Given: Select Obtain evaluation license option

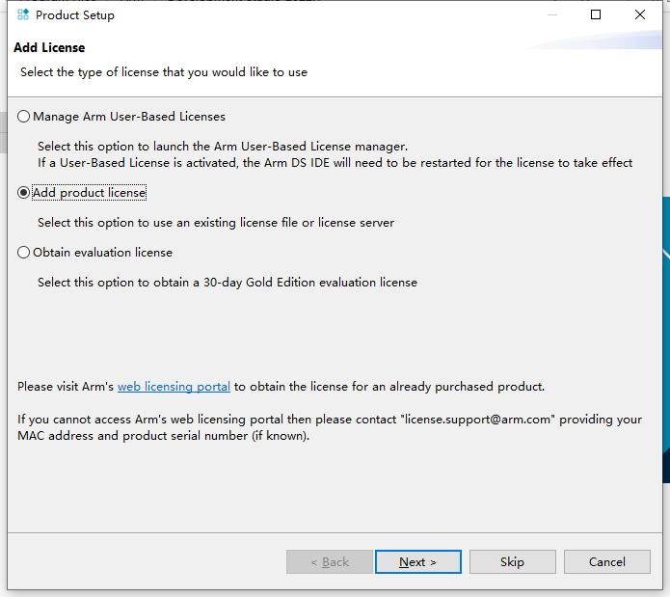Looking at the screenshot, I should click(24, 253).
